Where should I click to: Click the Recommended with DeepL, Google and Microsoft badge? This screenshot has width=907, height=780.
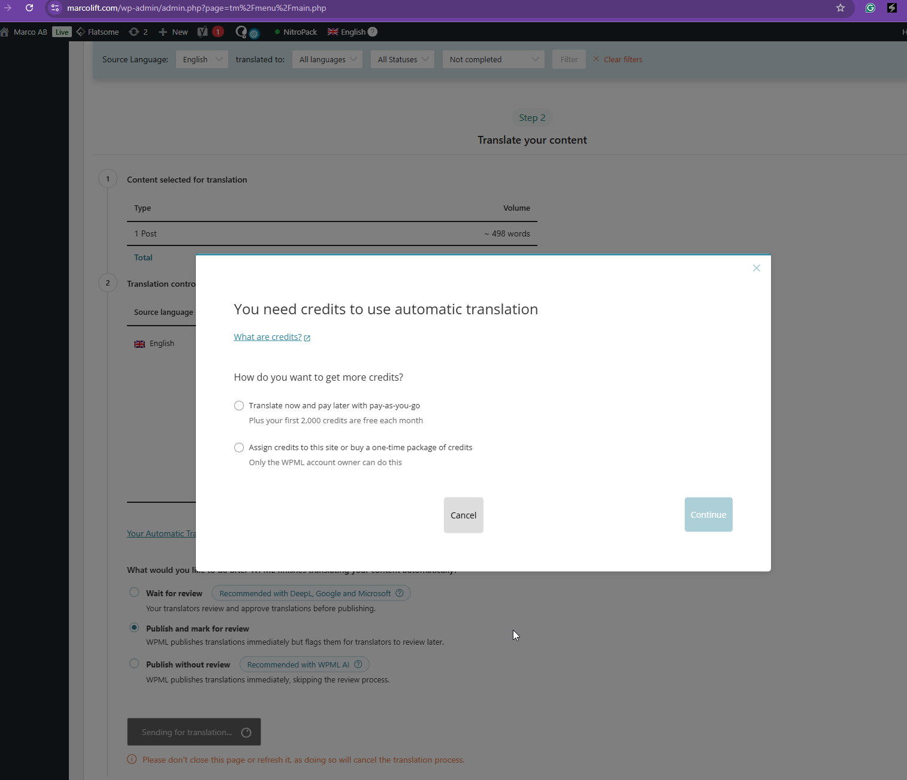[x=311, y=593]
